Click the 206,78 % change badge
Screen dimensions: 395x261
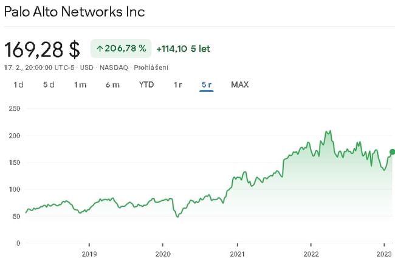click(120, 48)
